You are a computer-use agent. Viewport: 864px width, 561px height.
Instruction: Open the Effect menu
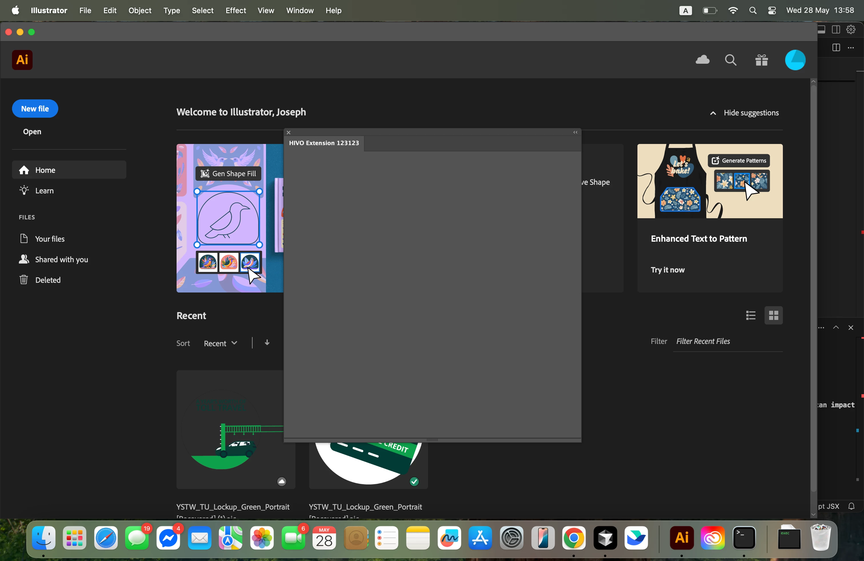tap(236, 11)
